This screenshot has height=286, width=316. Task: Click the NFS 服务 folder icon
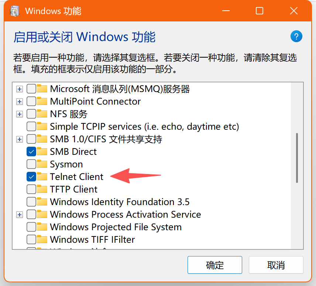[42, 114]
